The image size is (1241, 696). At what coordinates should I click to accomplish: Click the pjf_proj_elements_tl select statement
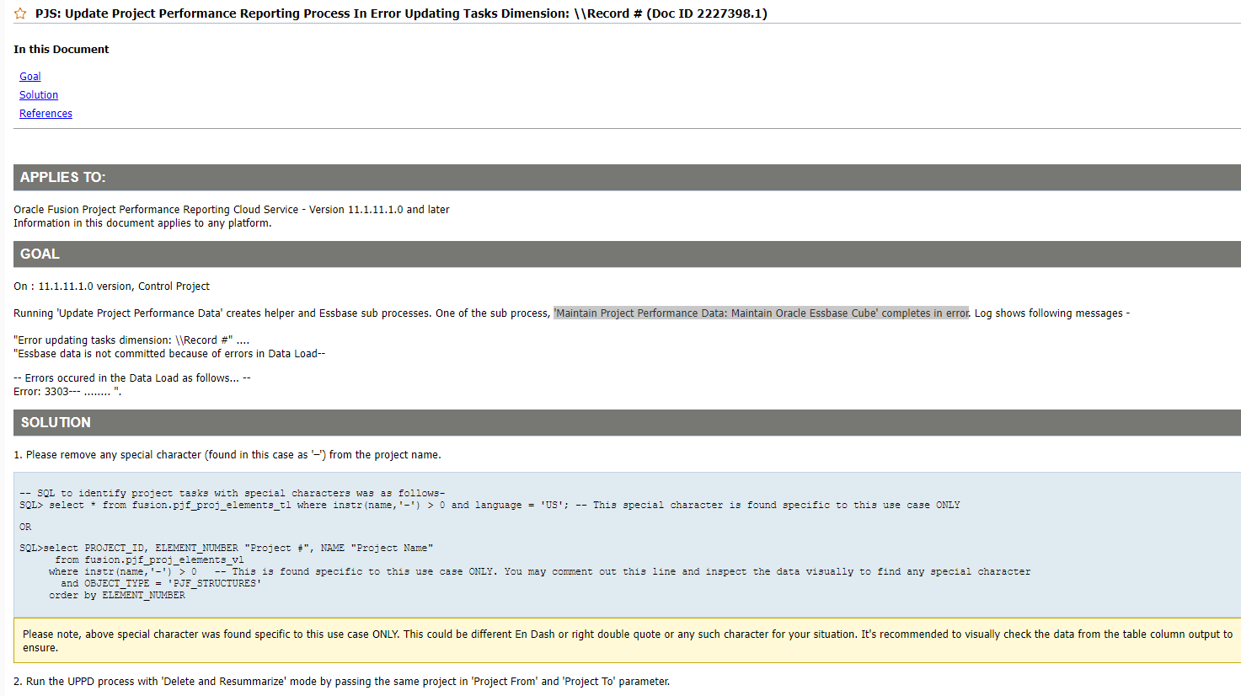pyautogui.click(x=489, y=506)
